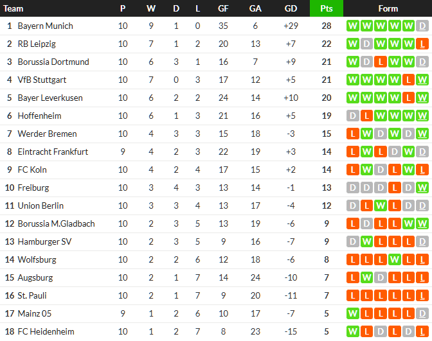The image size is (432, 341).
Task: Click the Form column header
Action: tap(388, 8)
